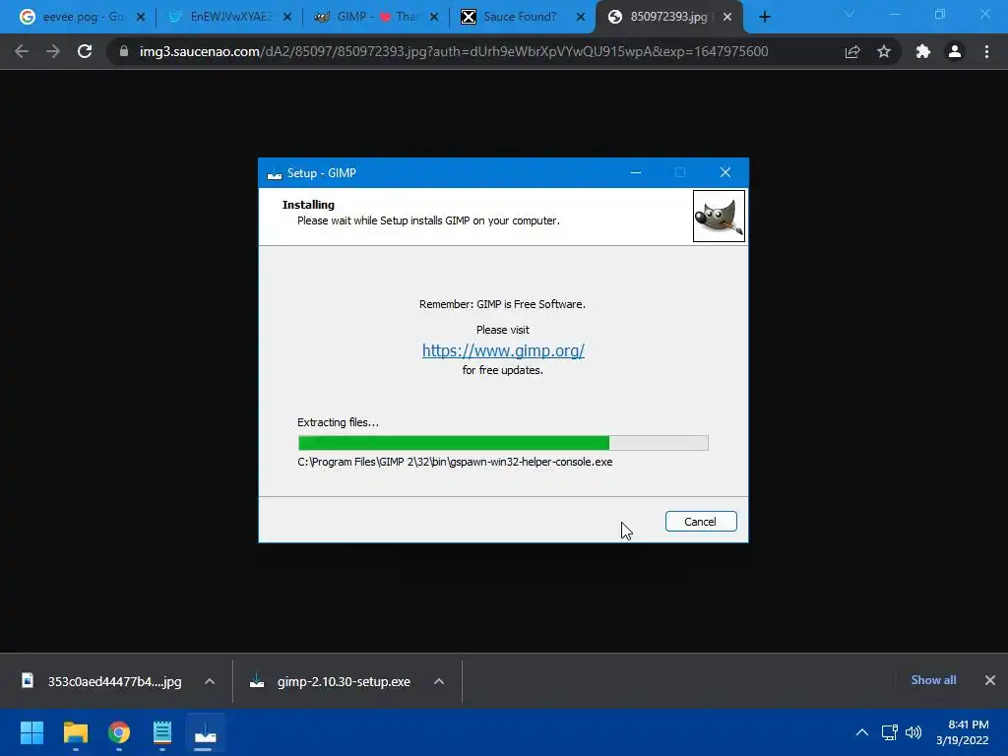Open File Explorer from the taskbar
Viewport: 1008px width, 756px height.
click(x=75, y=732)
